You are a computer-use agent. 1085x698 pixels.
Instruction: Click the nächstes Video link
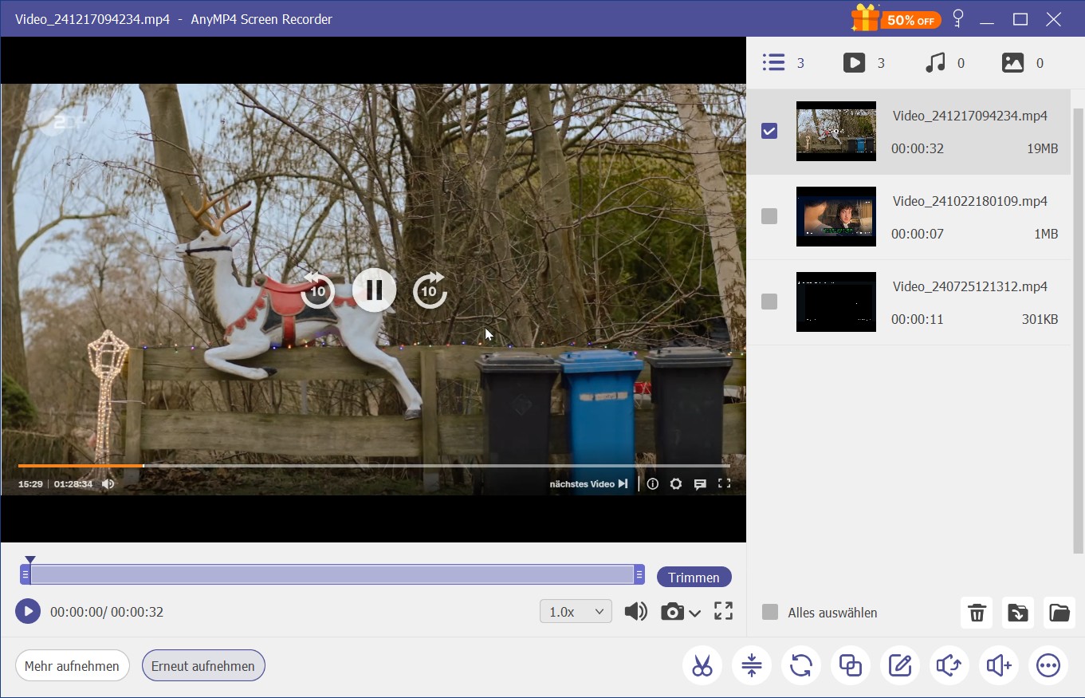[589, 483]
